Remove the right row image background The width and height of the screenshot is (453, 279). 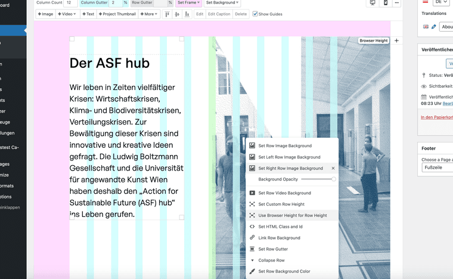click(x=333, y=169)
